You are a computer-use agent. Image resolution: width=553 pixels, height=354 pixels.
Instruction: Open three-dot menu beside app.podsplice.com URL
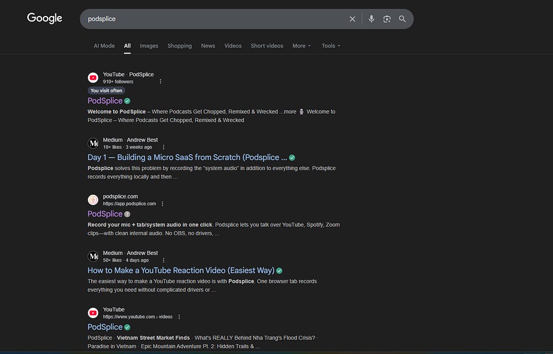[x=163, y=204]
